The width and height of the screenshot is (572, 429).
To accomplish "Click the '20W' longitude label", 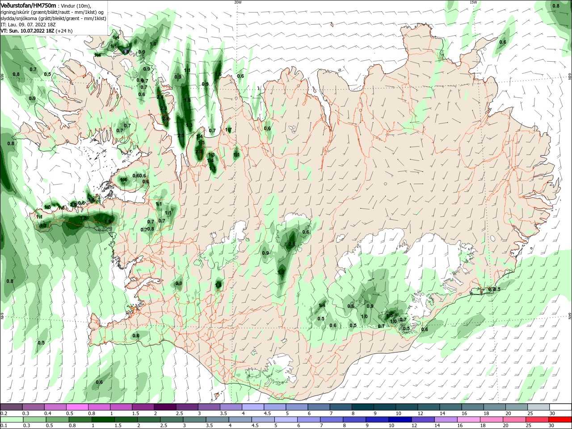I will [x=238, y=2].
